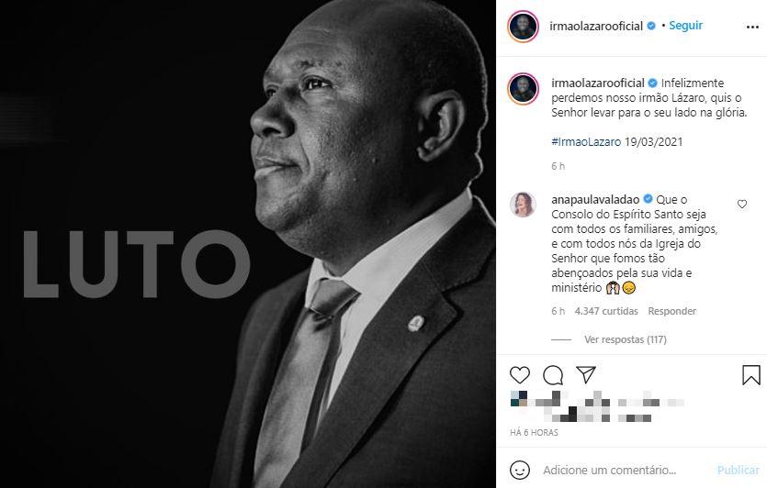
Task: Open irmaolazarooficial profile picture in header
Action: [523, 27]
